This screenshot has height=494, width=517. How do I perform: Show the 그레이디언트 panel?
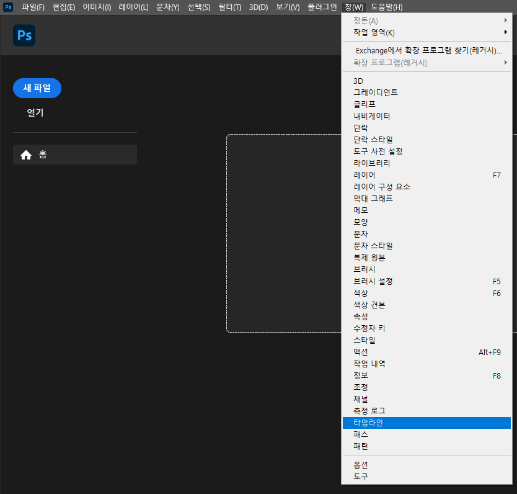coord(426,92)
